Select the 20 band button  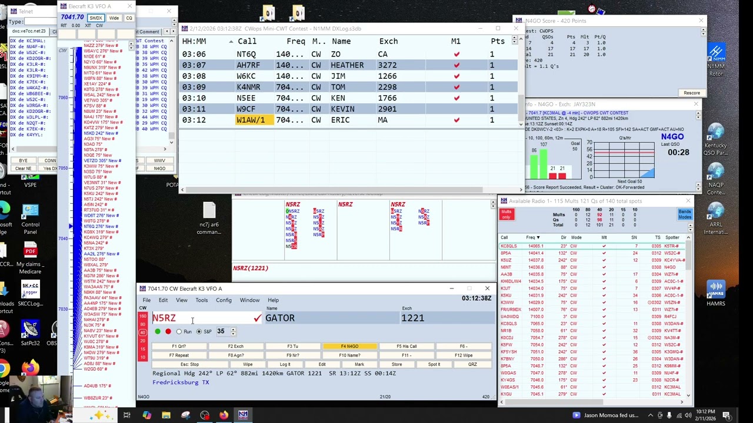142,341
